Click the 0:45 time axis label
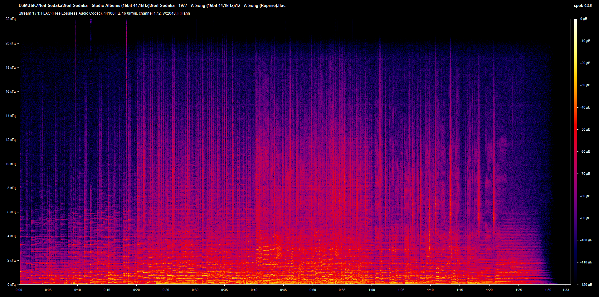599x297 pixels. click(284, 290)
